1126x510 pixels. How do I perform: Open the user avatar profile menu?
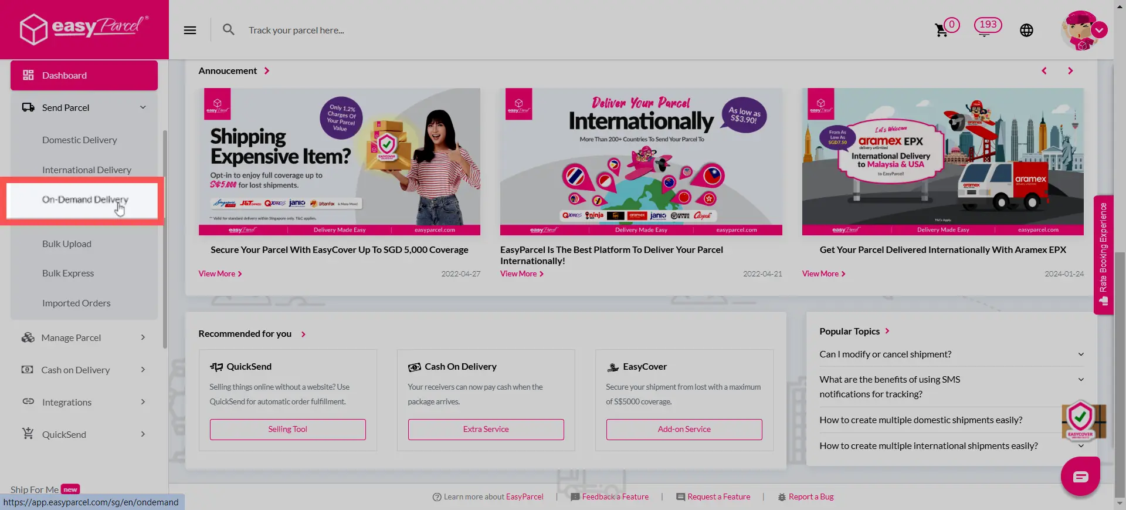1084,31
